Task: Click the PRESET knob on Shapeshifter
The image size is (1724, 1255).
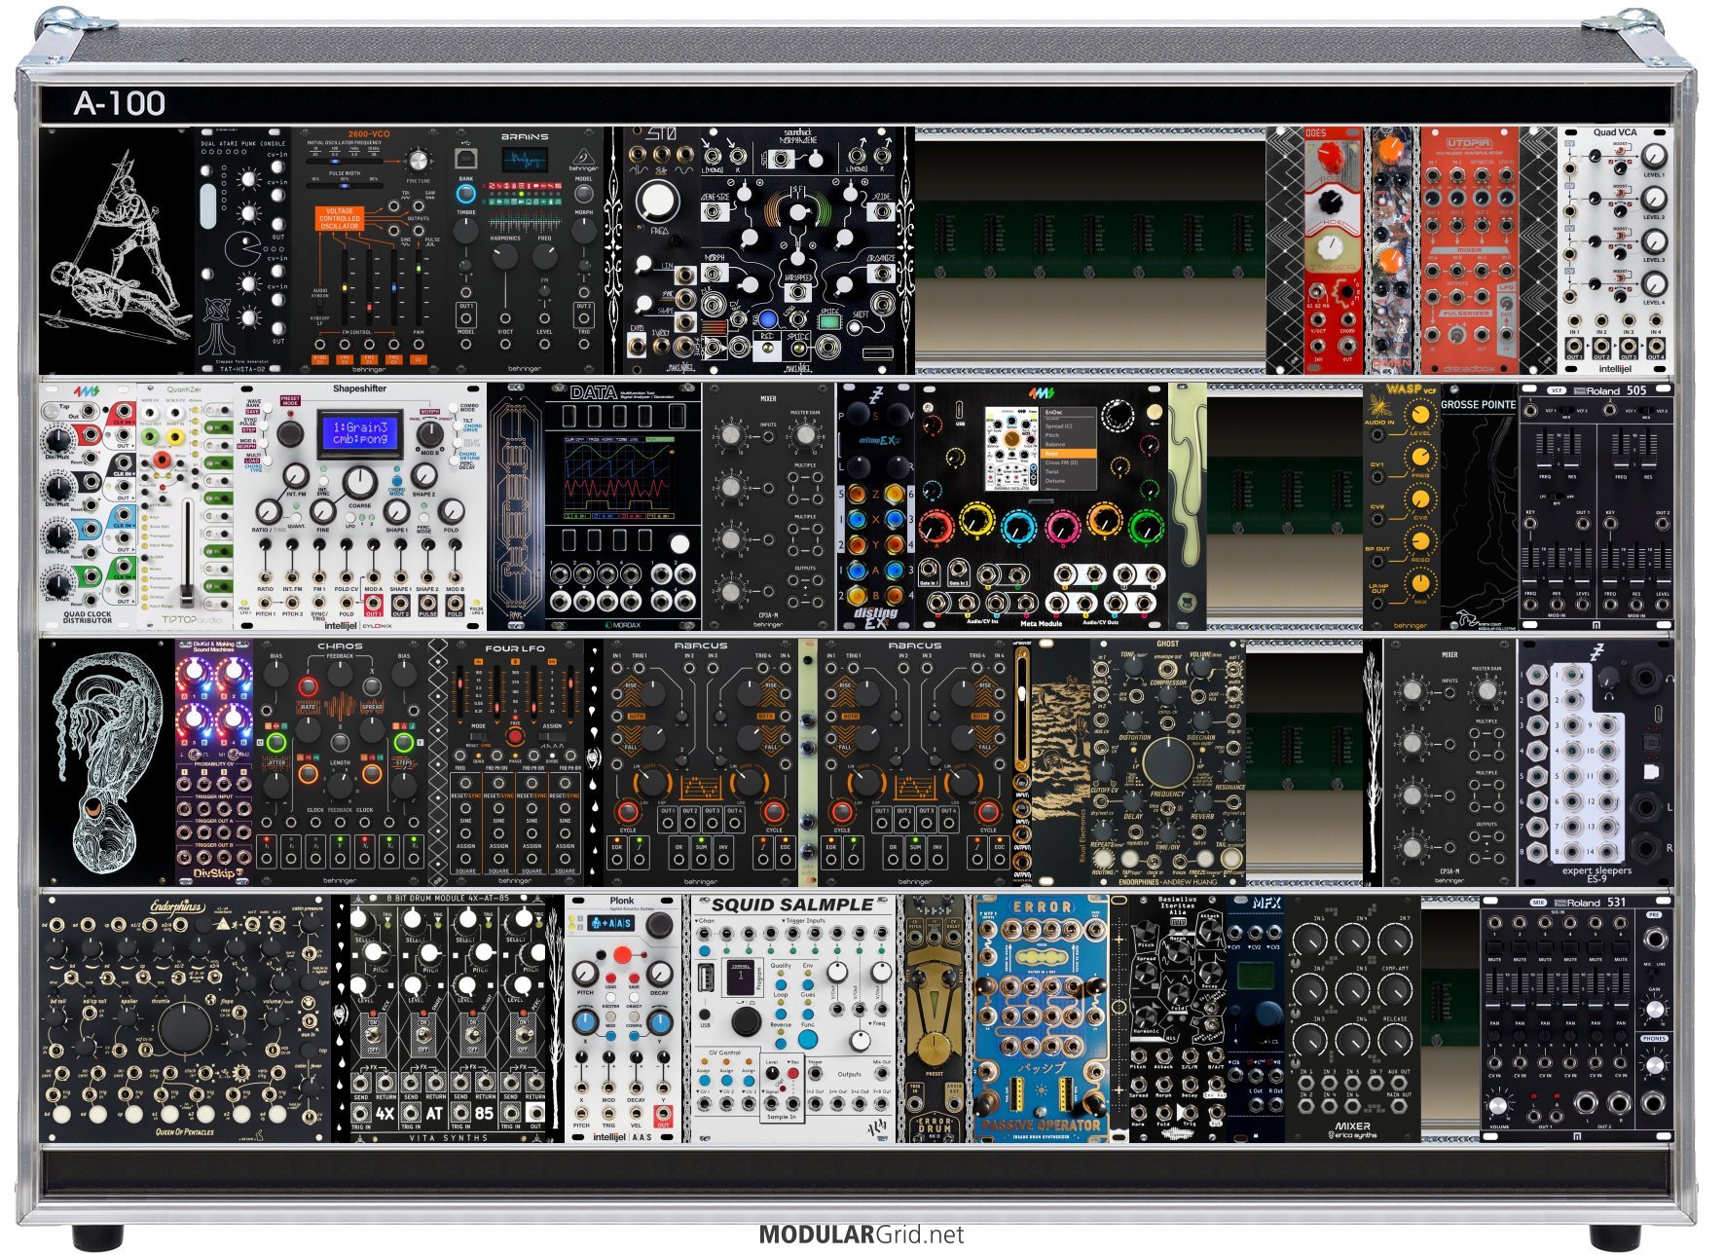Action: tap(289, 432)
